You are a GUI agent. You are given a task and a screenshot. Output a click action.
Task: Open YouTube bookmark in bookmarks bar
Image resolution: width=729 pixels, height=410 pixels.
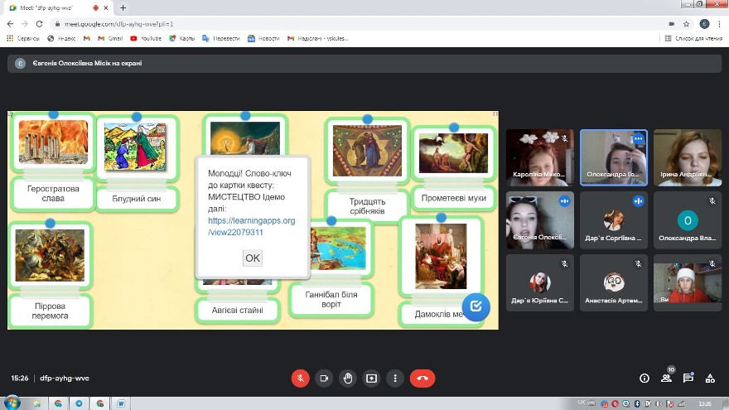(x=146, y=38)
